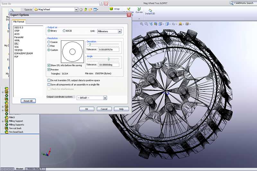Click the Instant3D icon
The height and width of the screenshot is (171, 257).
tap(150, 10)
